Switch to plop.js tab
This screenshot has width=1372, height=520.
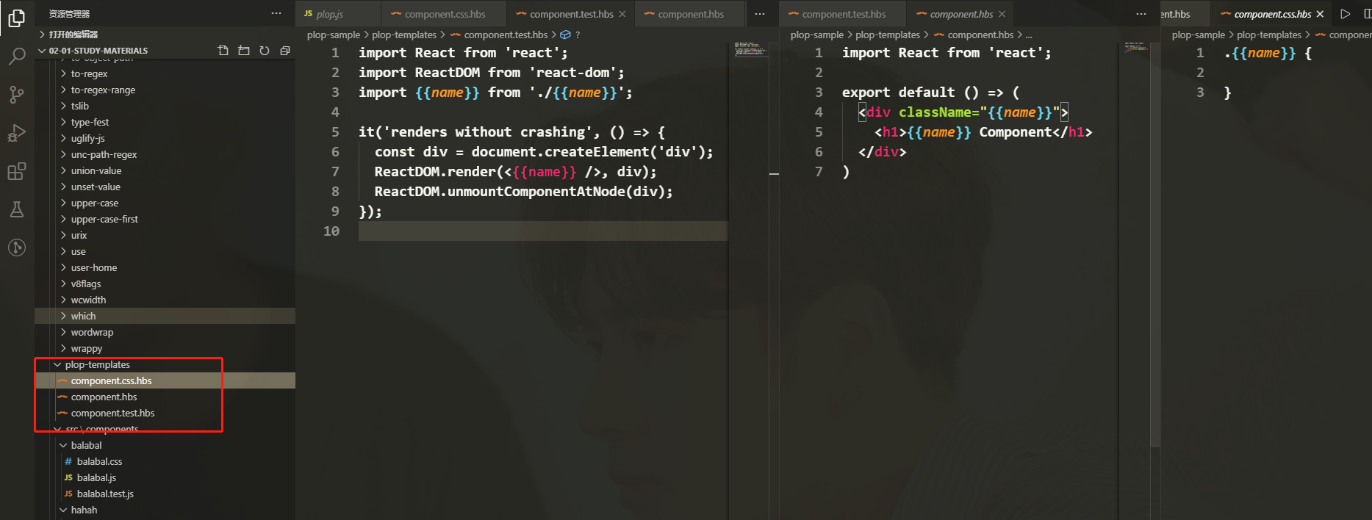[x=338, y=14]
